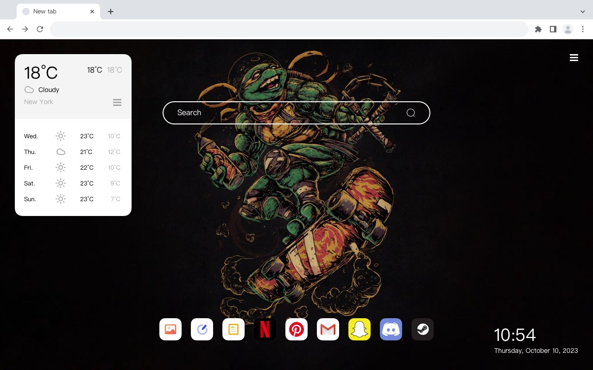Click inside the Search field
Image resolution: width=593 pixels, height=370 pixels.
(x=296, y=113)
